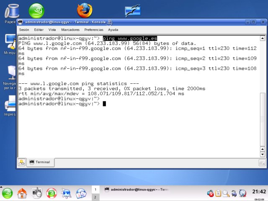268x201 pixels.
Task: Launch the Konqueror browser icon in the panel
Action: (66, 193)
